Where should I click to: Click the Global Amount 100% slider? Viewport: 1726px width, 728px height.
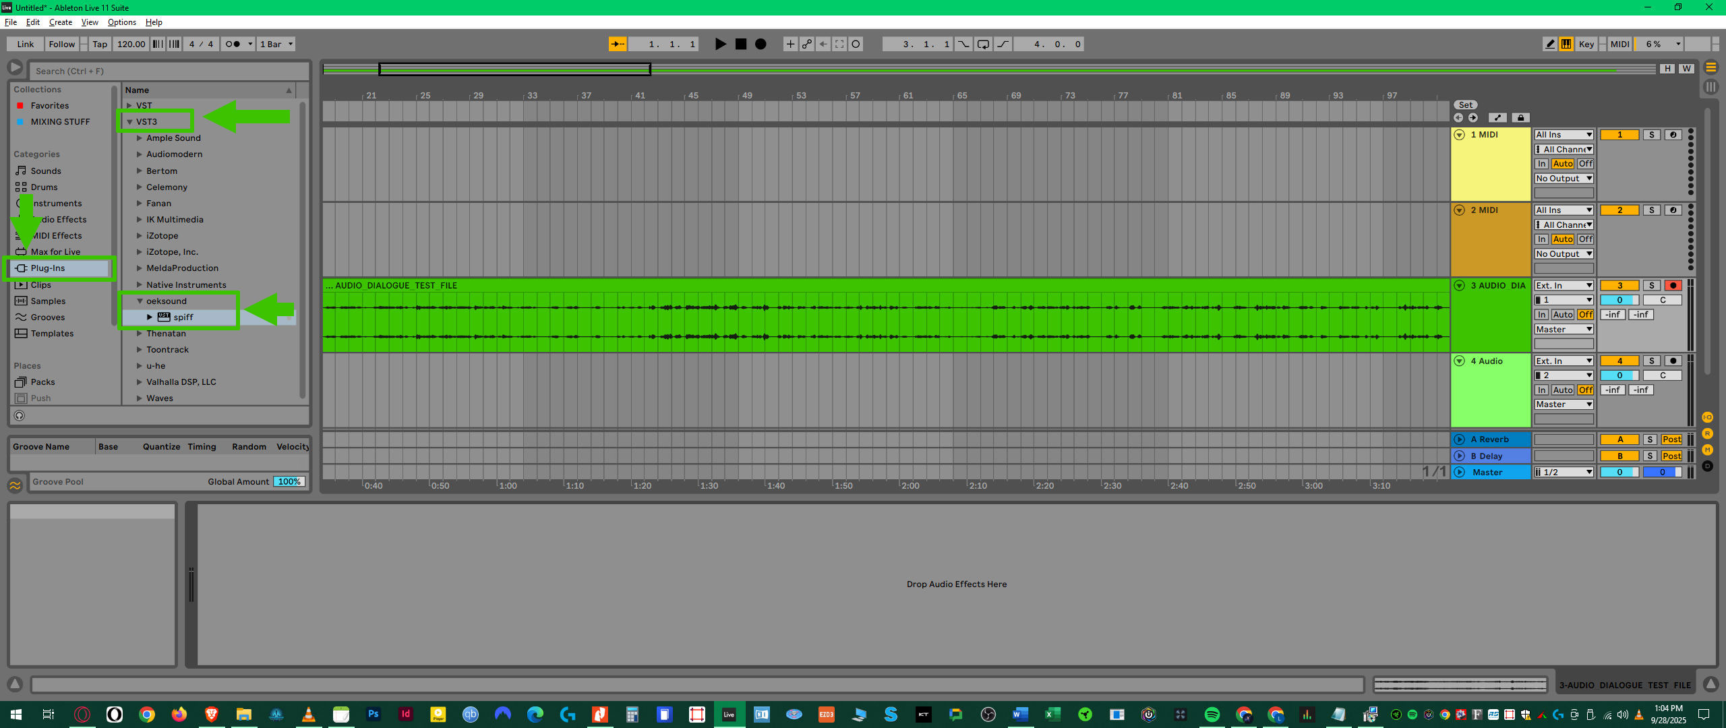tap(289, 481)
